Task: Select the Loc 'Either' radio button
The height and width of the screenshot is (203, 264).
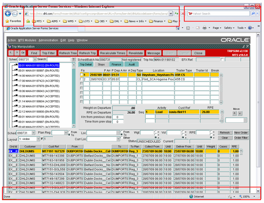Action: 121,138
